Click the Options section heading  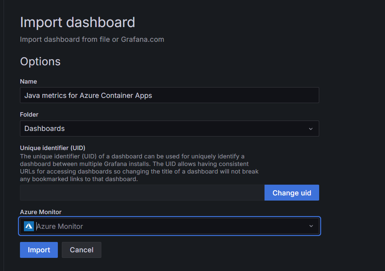(40, 61)
